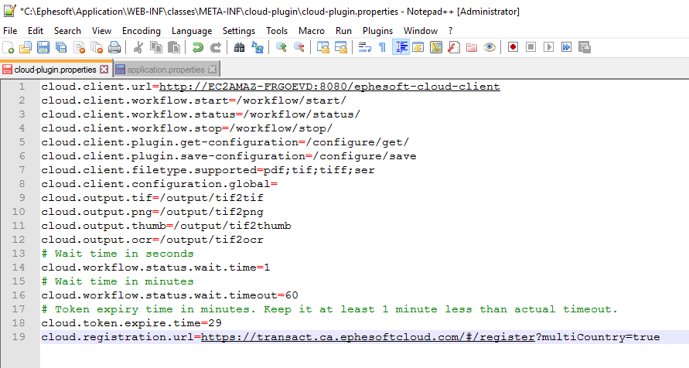Open the Plugins menu

click(x=378, y=31)
